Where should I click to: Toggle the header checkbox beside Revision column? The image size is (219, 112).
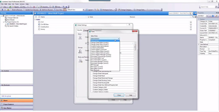pyautogui.click(x=191, y=17)
